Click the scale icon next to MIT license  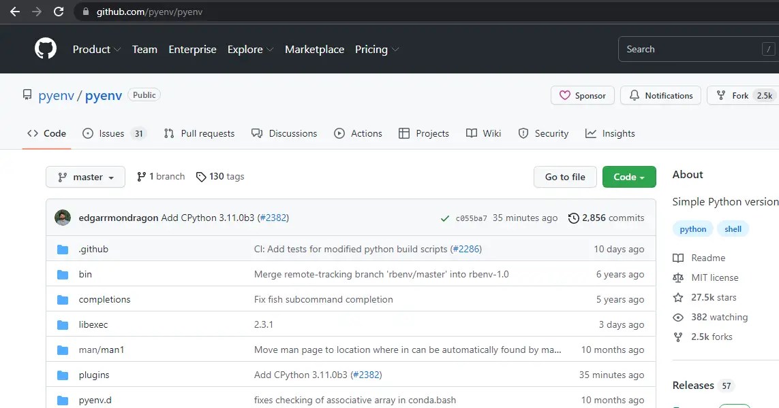[x=678, y=277]
